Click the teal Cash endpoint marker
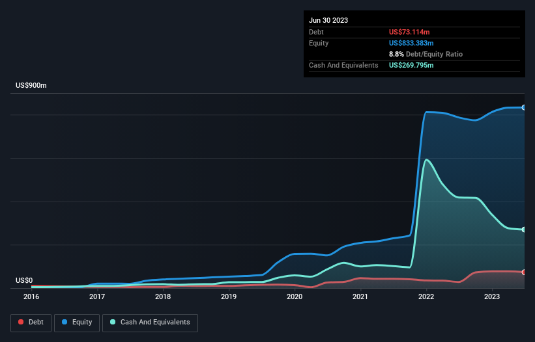The height and width of the screenshot is (342, 535). 524,230
